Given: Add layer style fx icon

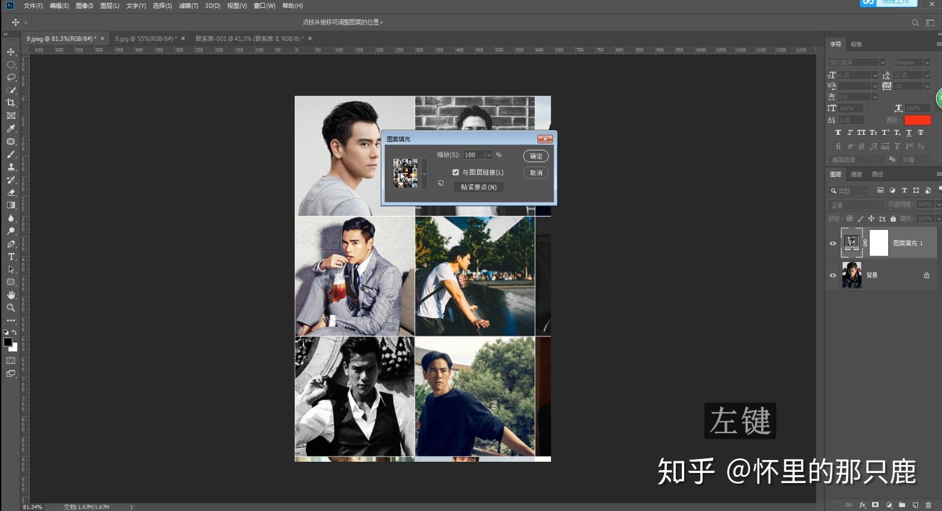Looking at the screenshot, I should [x=863, y=505].
